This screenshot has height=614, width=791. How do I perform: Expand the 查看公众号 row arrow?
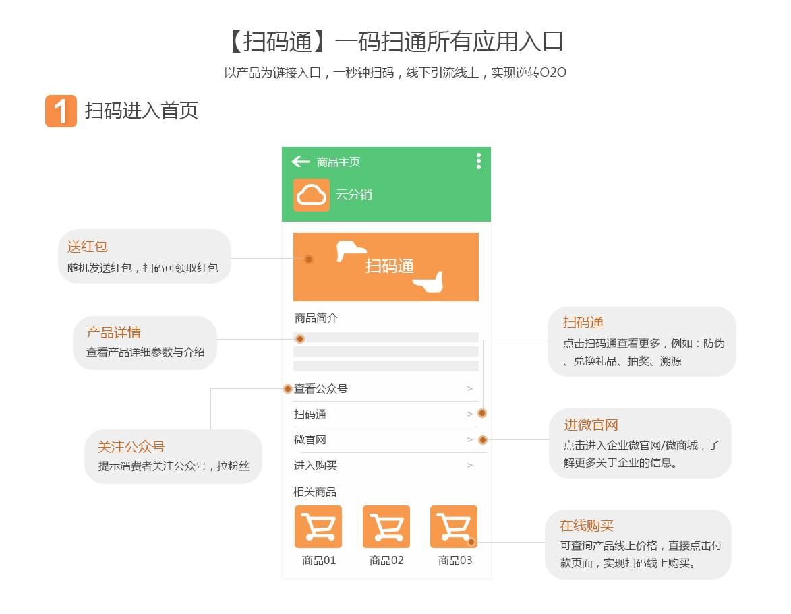469,389
